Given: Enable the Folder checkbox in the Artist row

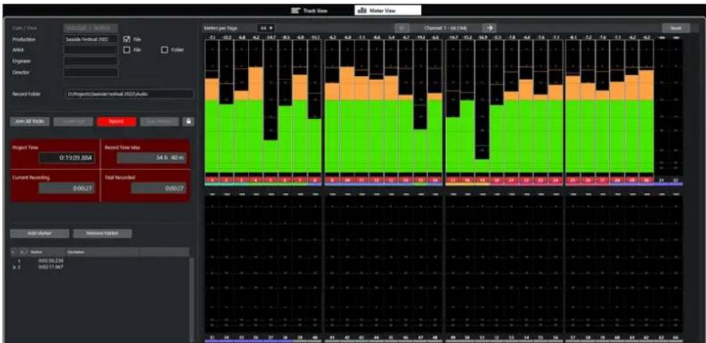Looking at the screenshot, I should pos(165,49).
